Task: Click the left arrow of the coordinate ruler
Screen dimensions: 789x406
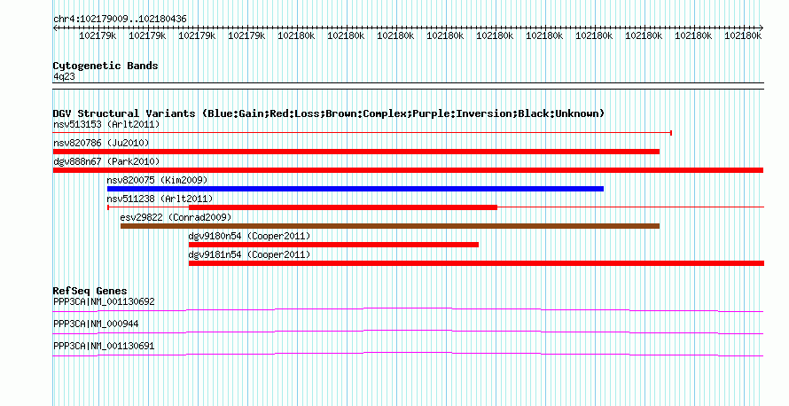Action: [x=55, y=28]
